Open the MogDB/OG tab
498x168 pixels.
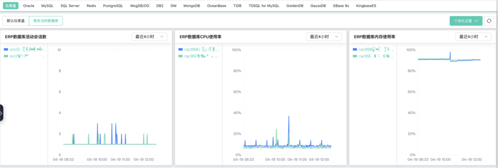pos(140,6)
